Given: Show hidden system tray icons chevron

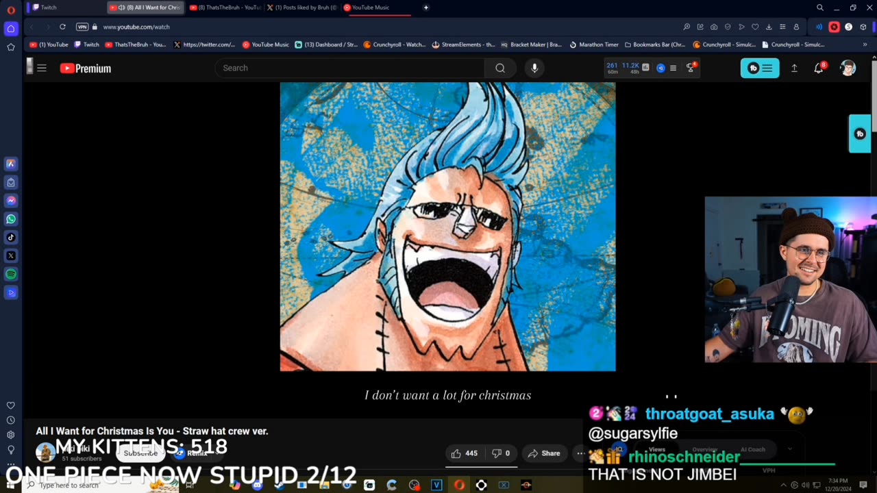Looking at the screenshot, I should click(x=784, y=485).
